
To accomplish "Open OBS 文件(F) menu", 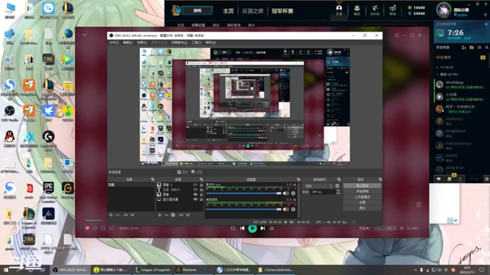I will click(x=114, y=42).
